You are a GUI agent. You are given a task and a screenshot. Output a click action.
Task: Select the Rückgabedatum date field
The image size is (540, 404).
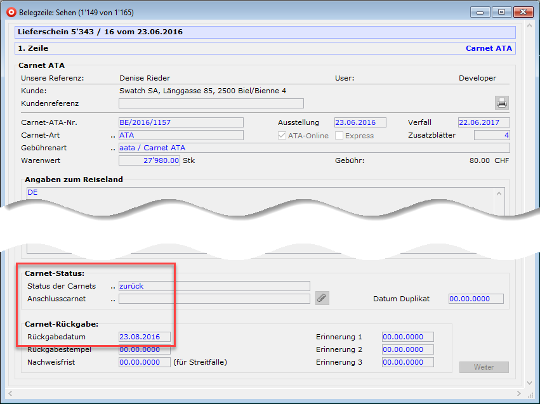tap(144, 337)
